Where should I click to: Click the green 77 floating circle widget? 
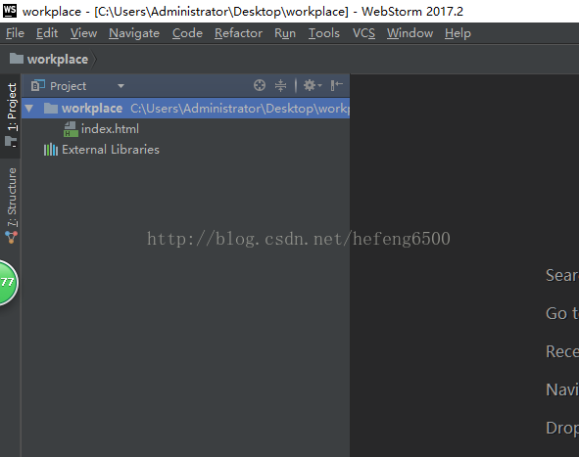8,283
